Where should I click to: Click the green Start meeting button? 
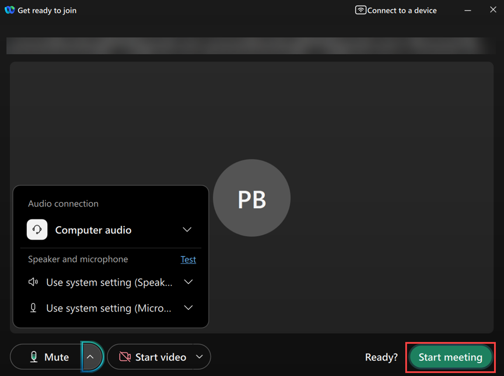point(450,357)
